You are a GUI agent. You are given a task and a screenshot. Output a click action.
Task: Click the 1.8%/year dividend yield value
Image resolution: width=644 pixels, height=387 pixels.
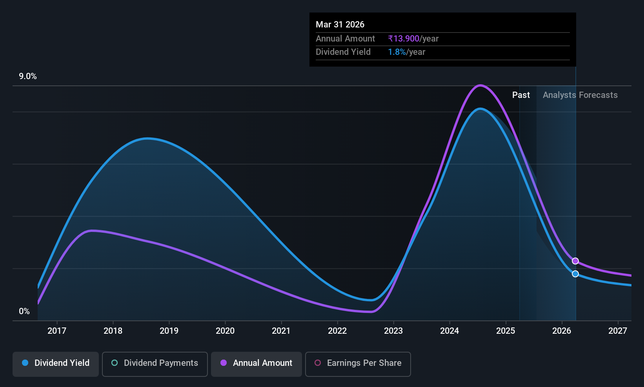(407, 52)
